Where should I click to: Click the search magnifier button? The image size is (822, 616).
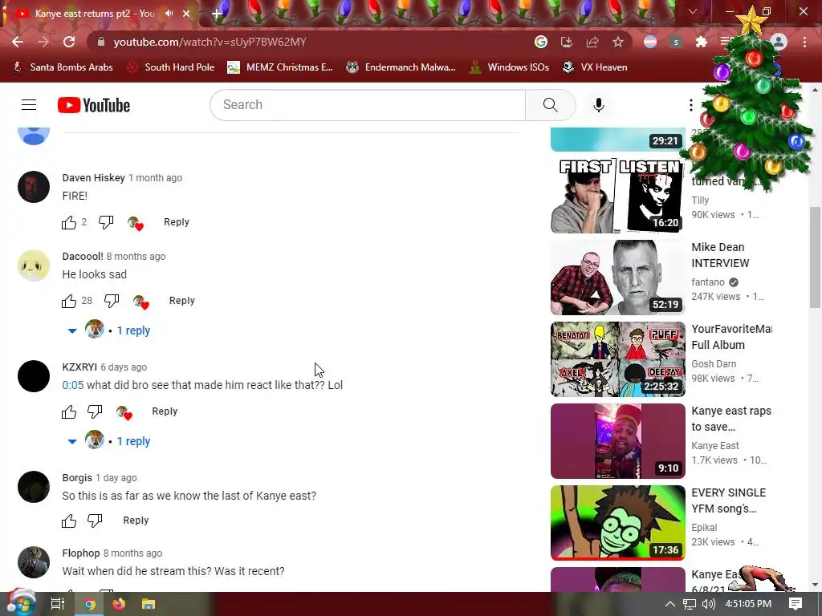[551, 105]
